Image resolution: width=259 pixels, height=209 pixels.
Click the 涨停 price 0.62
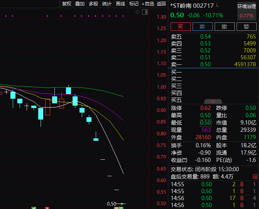pyautogui.click(x=205, y=108)
